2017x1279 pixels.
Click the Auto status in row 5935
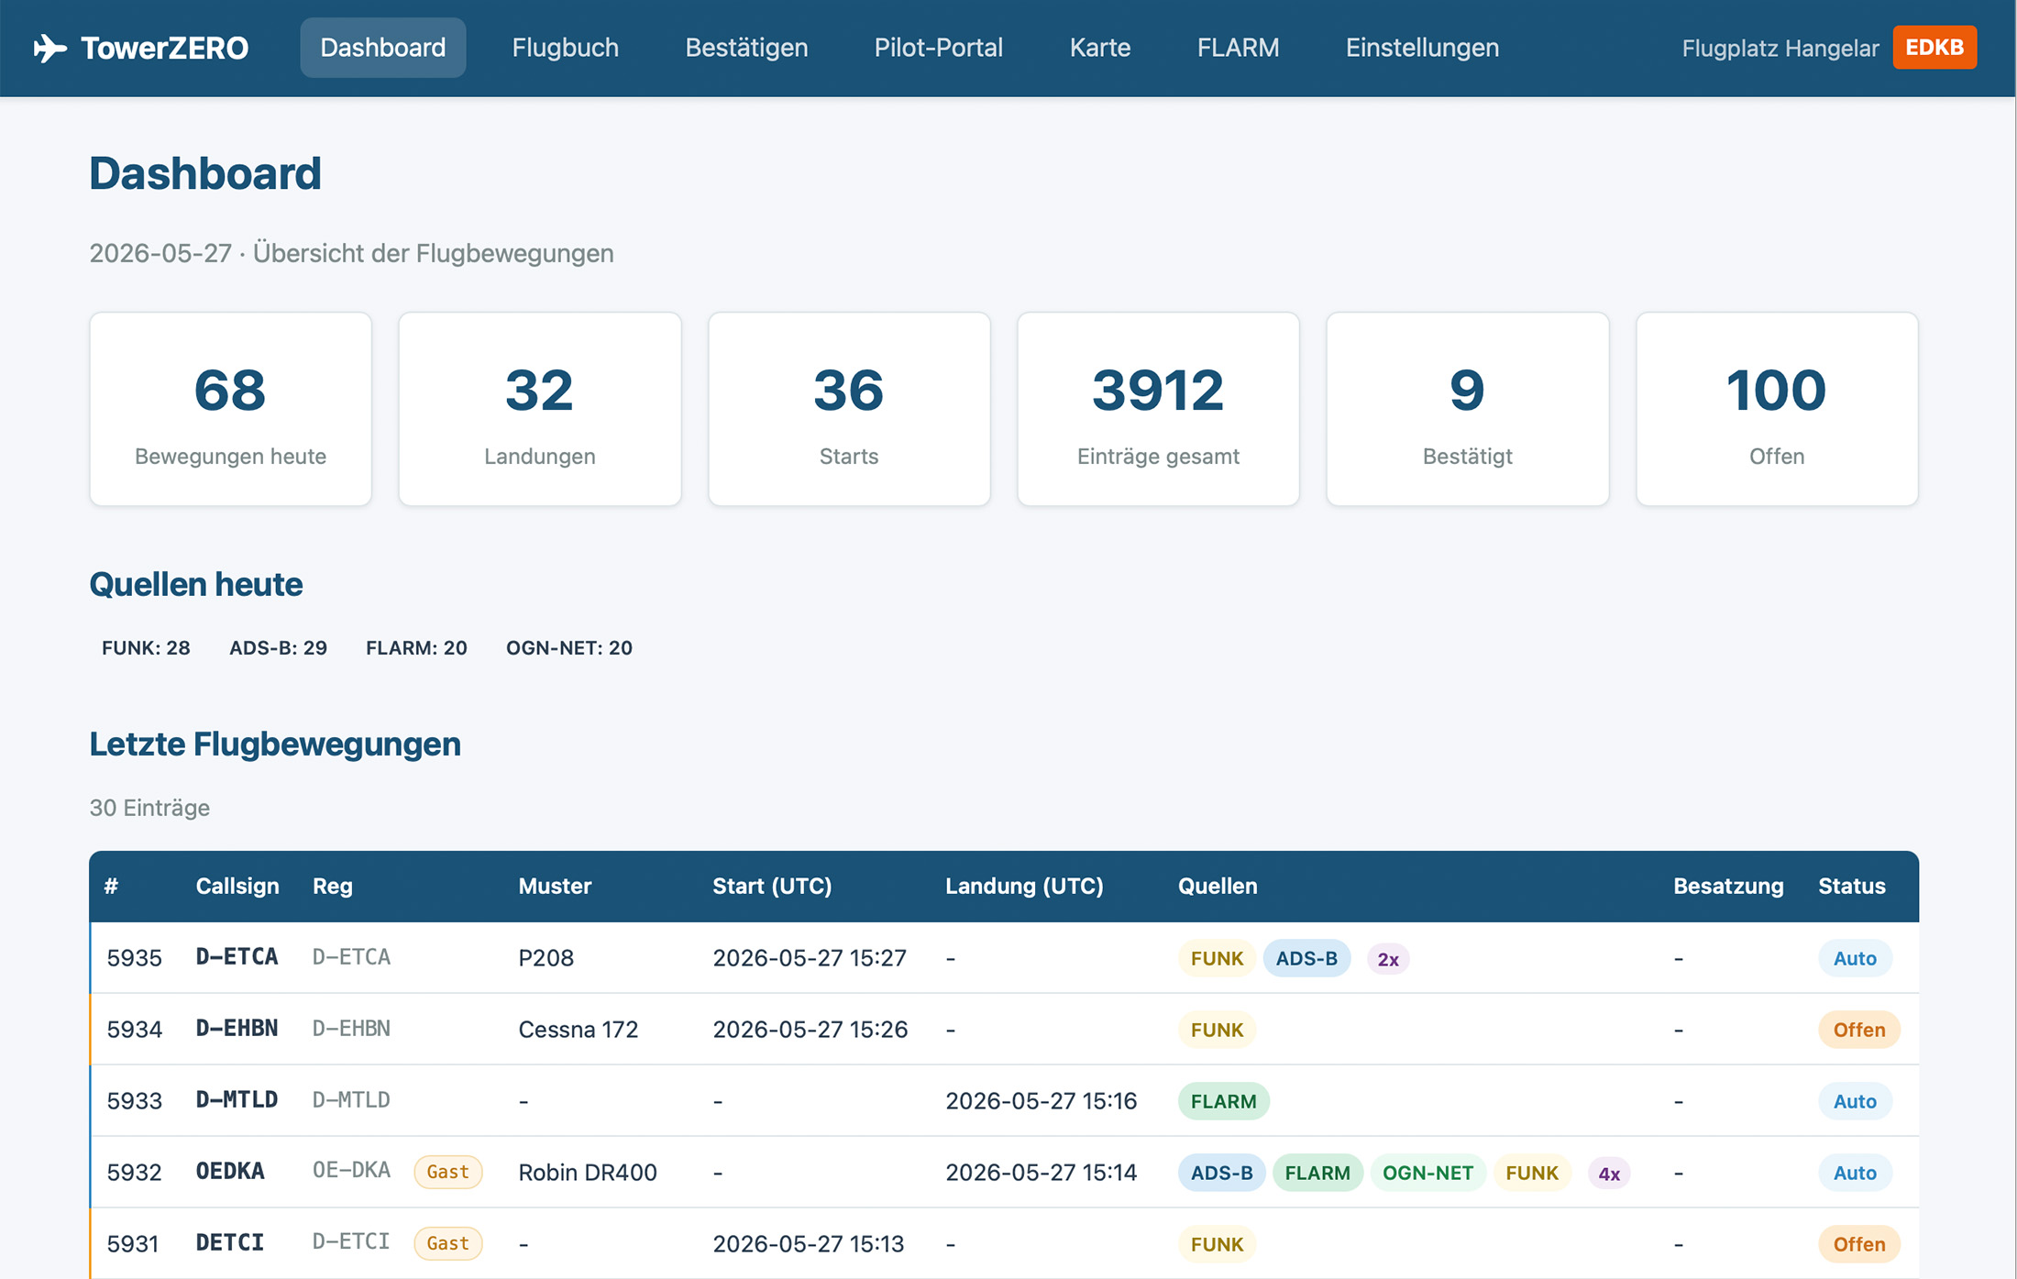point(1855,958)
